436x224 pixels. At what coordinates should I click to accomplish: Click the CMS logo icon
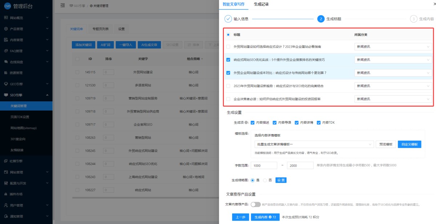click(x=7, y=6)
